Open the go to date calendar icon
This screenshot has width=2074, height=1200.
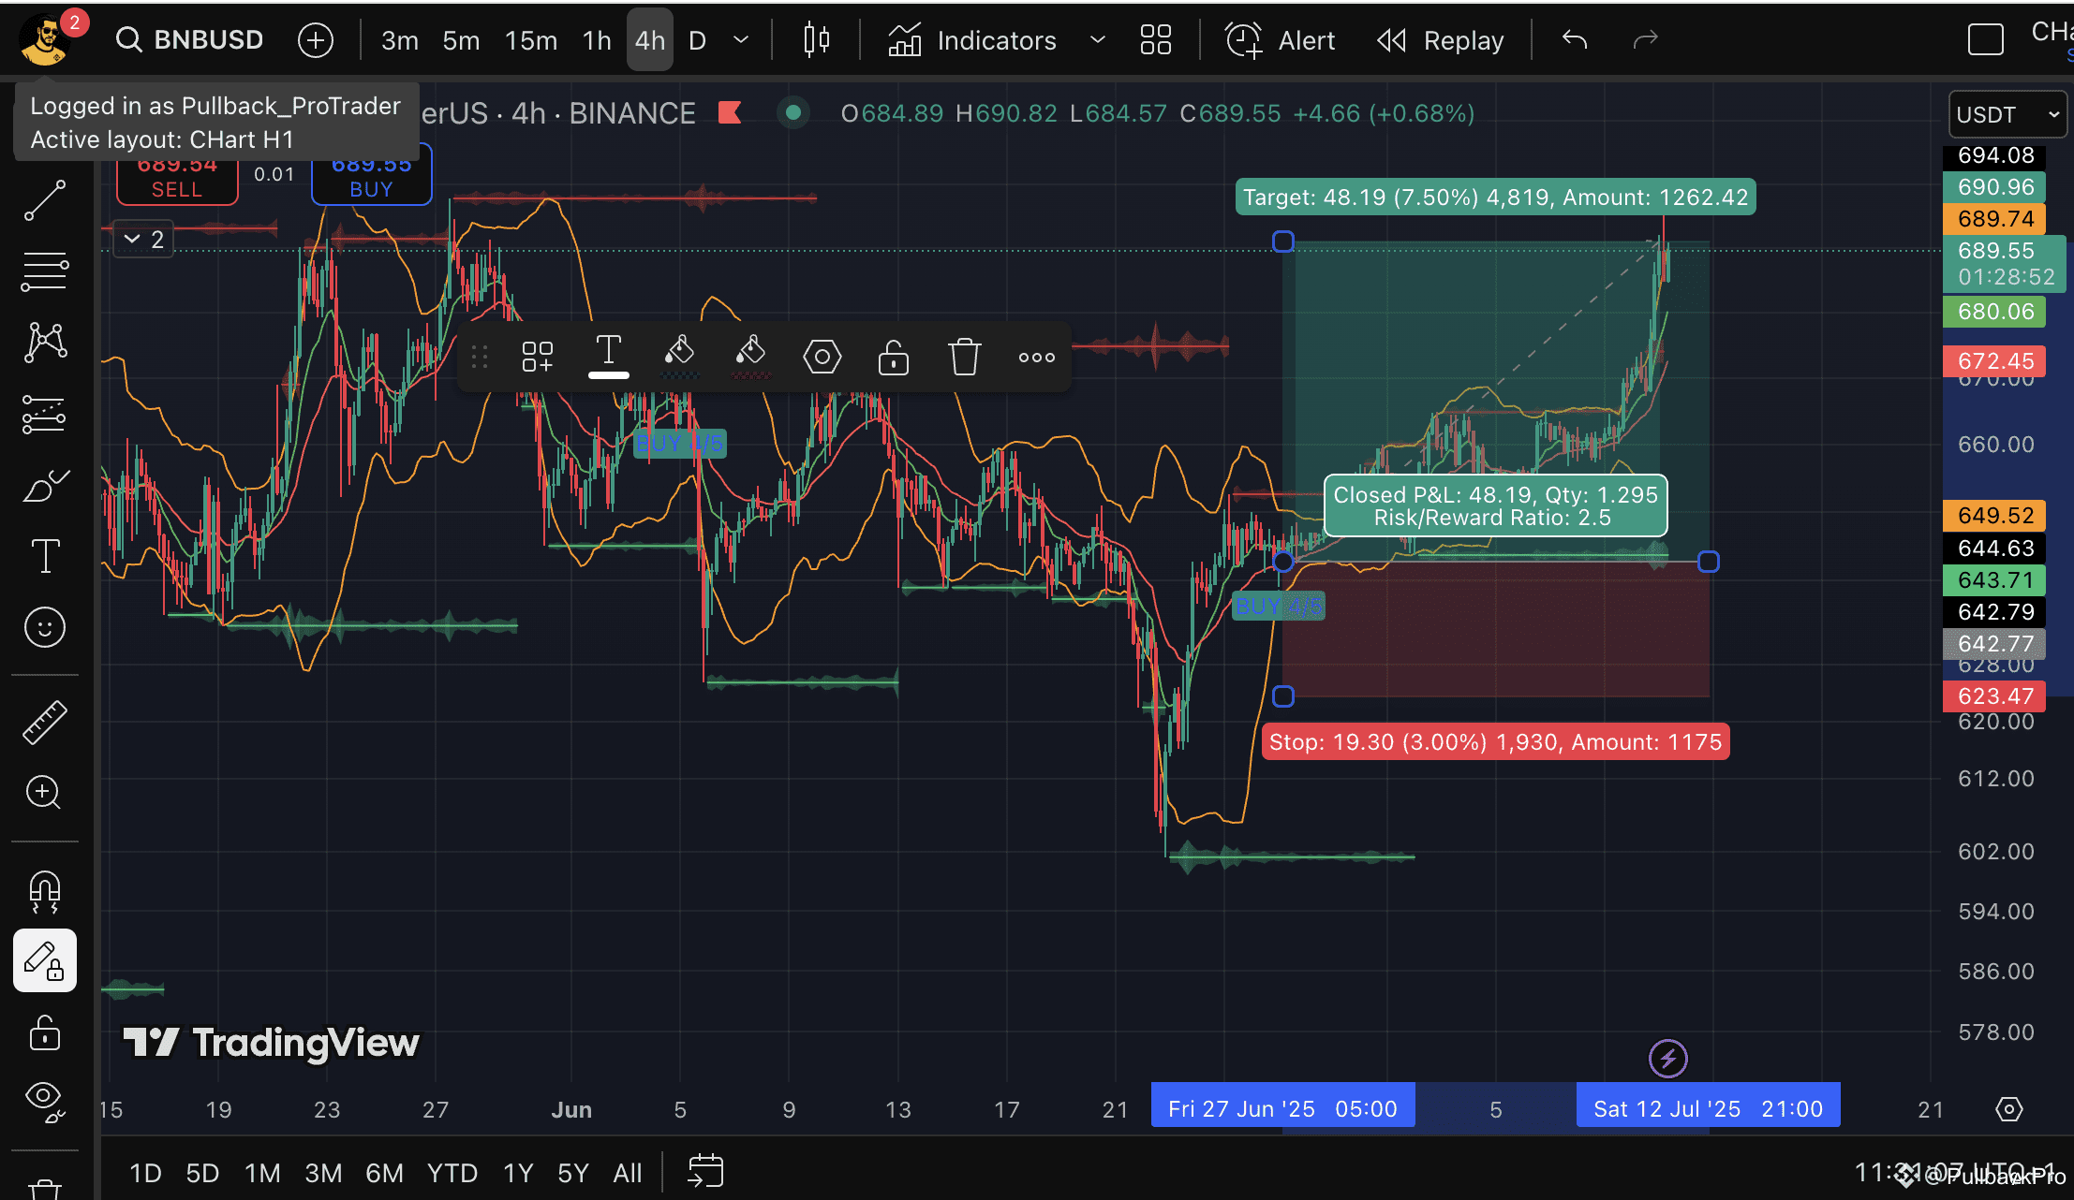[x=705, y=1171]
